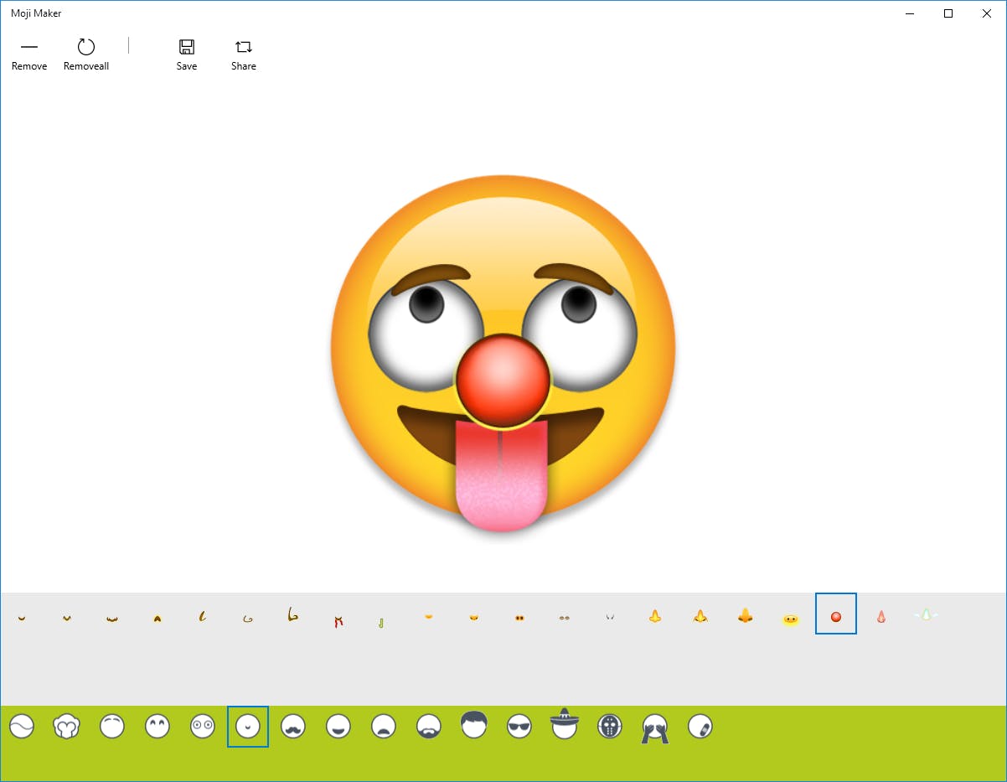
Task: Open the googly eyes category
Action: click(202, 726)
